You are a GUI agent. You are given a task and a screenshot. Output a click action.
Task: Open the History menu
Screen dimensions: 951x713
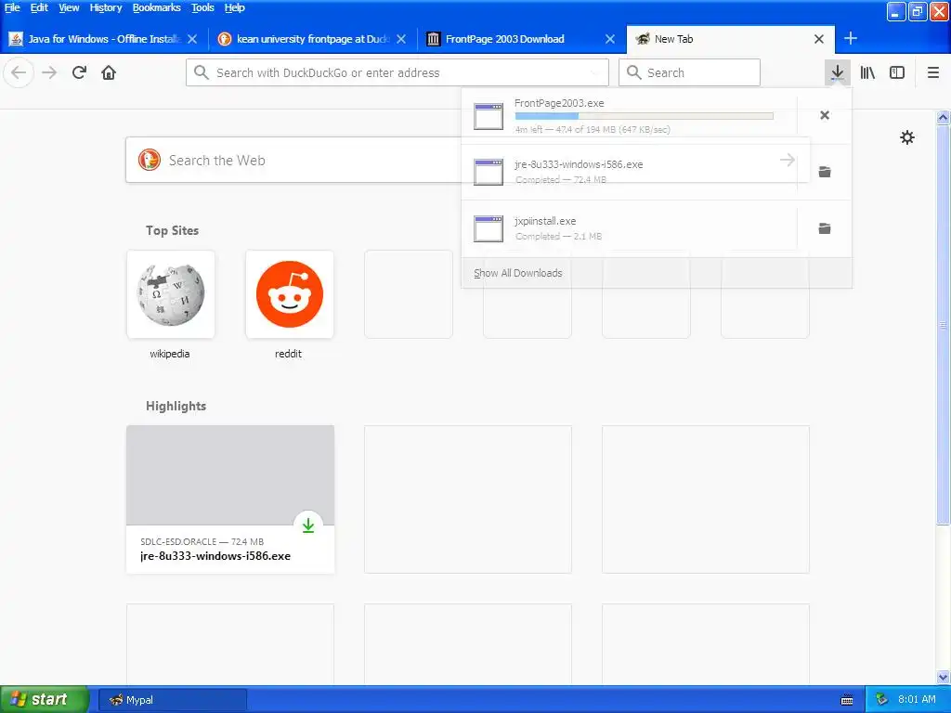[x=106, y=7]
